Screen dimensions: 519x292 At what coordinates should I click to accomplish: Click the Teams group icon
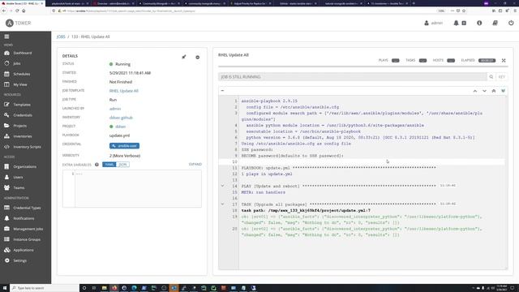point(6,187)
